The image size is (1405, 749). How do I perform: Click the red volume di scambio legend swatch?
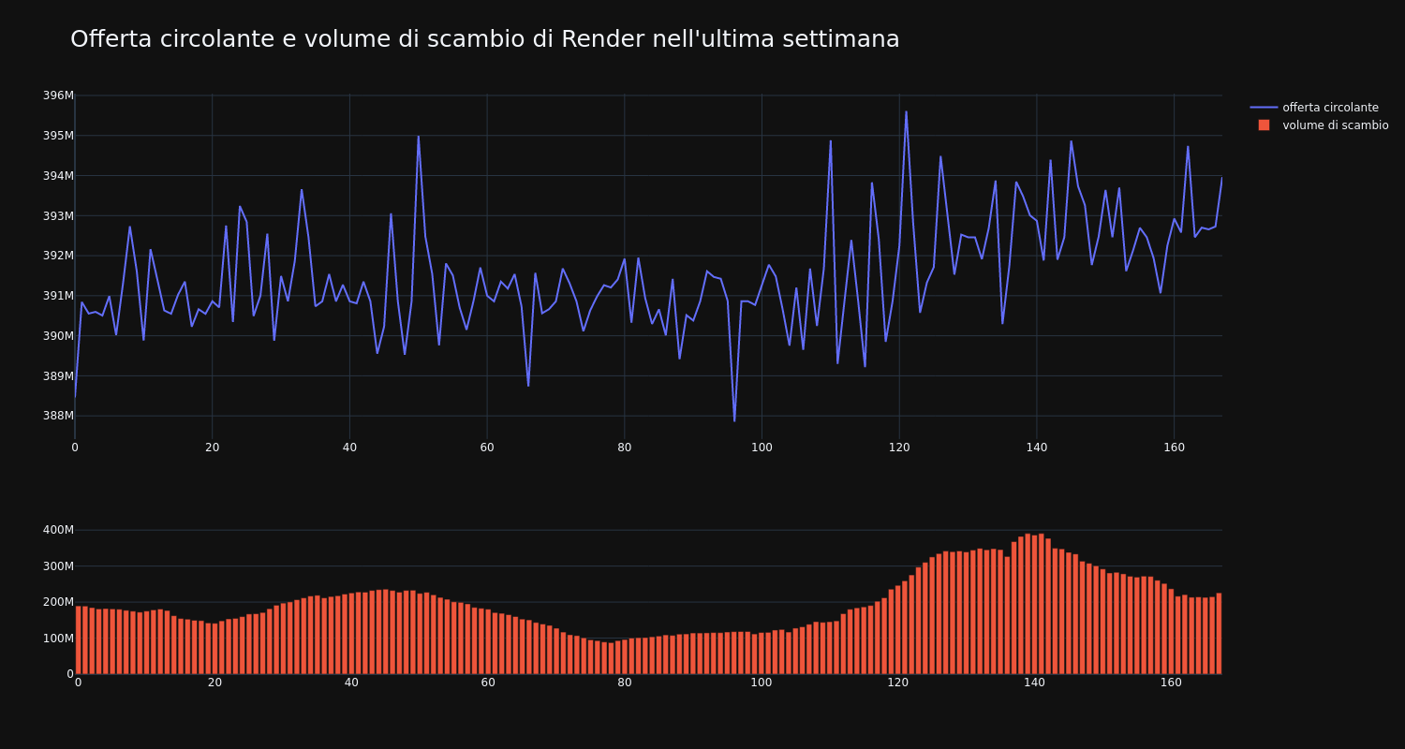[x=1264, y=125]
